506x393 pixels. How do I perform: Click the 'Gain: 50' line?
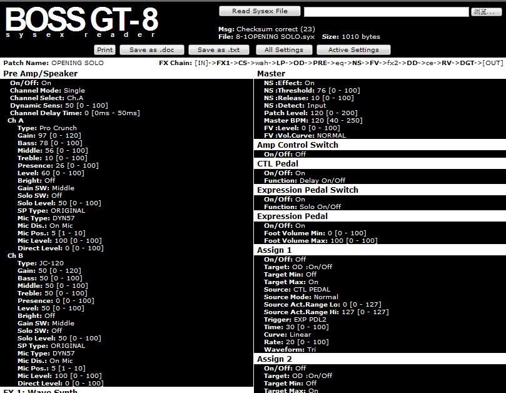pyautogui.click(x=49, y=270)
